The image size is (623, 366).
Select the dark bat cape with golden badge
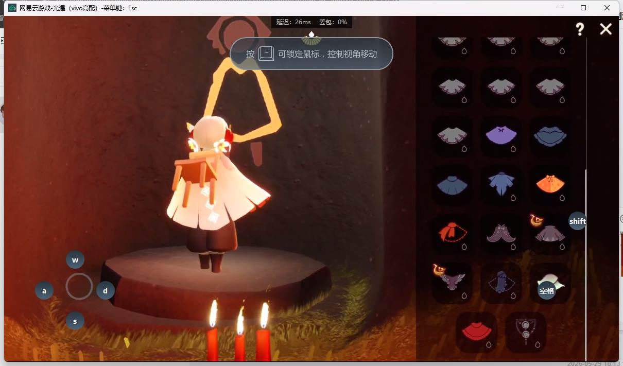click(452, 283)
